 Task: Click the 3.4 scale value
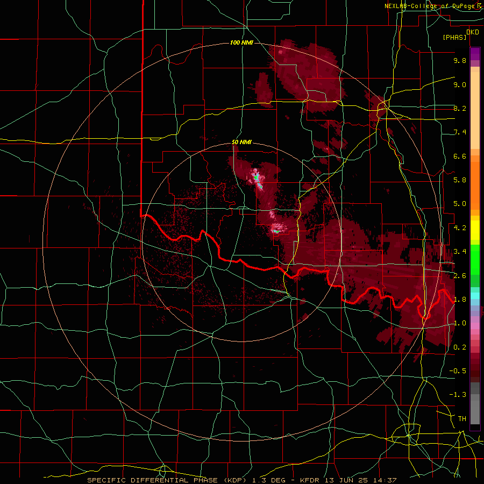[x=460, y=252]
